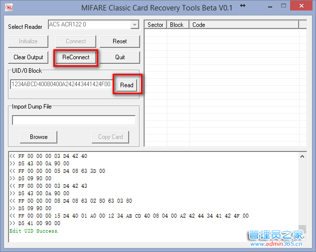Quit the application via Quit button
The image size is (316, 252).
coord(120,57)
